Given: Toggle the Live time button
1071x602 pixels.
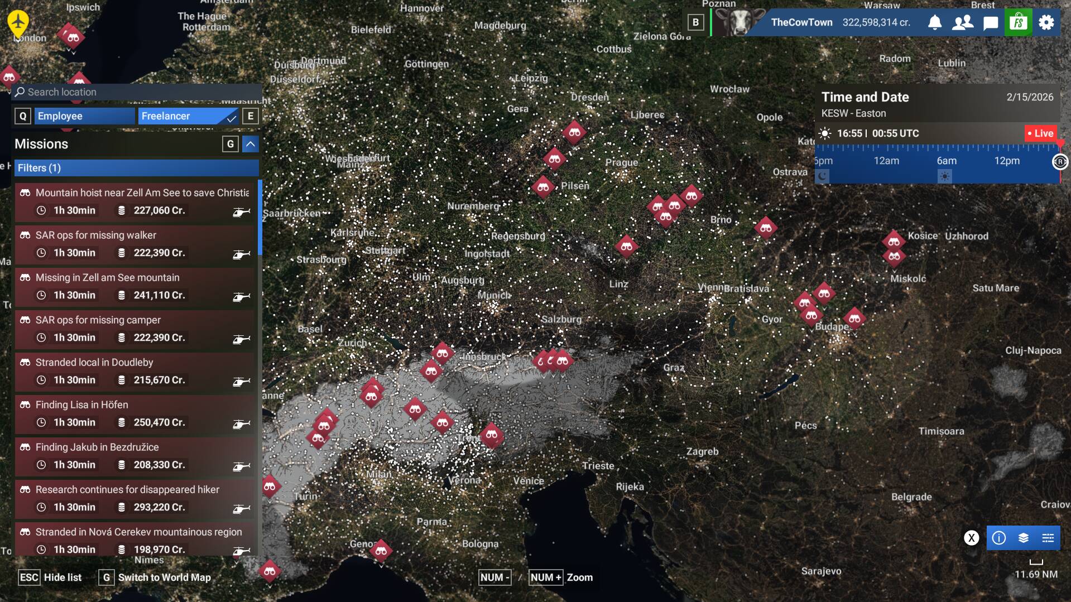Looking at the screenshot, I should click(x=1041, y=133).
